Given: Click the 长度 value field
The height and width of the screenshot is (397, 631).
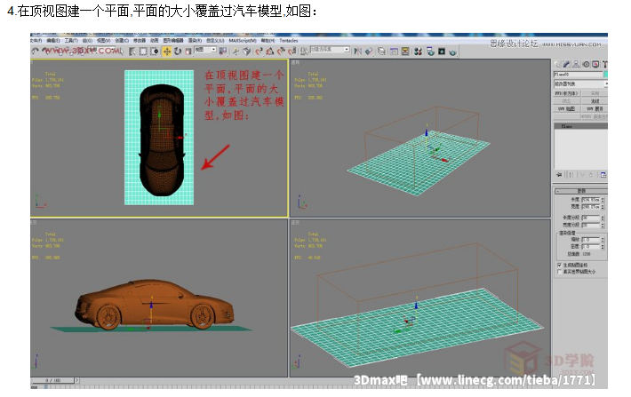Looking at the screenshot, I should click(x=591, y=200).
